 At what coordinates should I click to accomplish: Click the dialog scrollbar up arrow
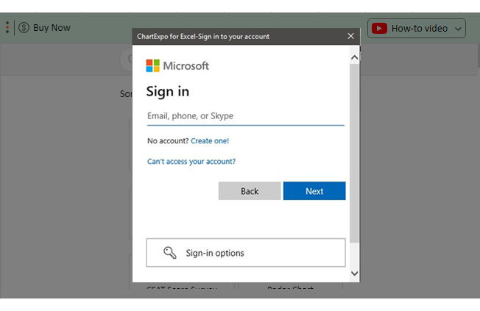(x=355, y=57)
